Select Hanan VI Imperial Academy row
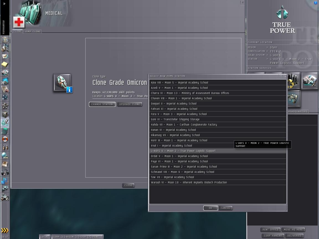 tap(218, 130)
